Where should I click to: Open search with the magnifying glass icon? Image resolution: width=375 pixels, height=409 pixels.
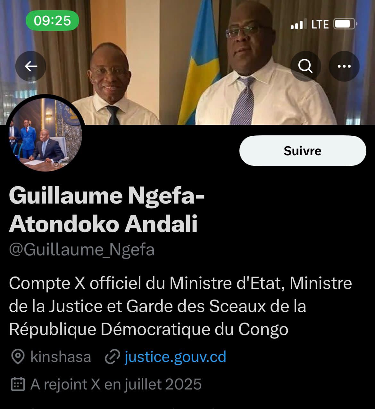tap(305, 66)
